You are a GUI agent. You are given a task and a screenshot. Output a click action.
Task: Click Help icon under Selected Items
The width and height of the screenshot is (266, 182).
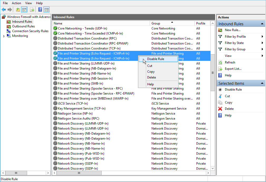(220, 115)
